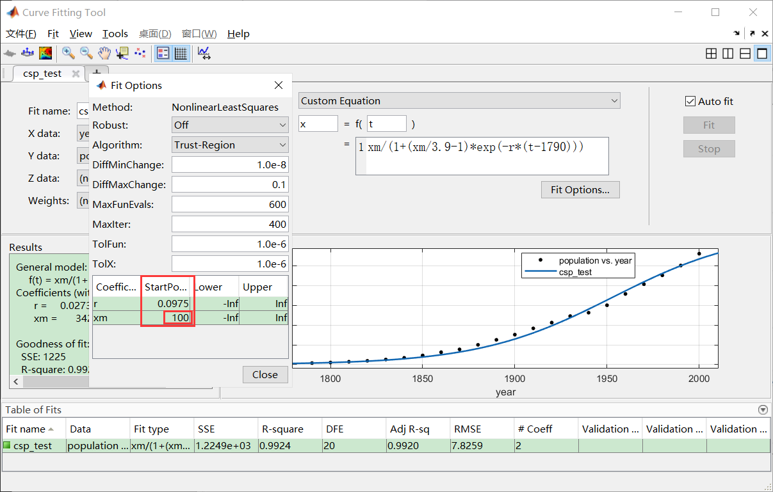Switch to top/bottom split layout
Screen dimensions: 773x492
click(x=745, y=54)
